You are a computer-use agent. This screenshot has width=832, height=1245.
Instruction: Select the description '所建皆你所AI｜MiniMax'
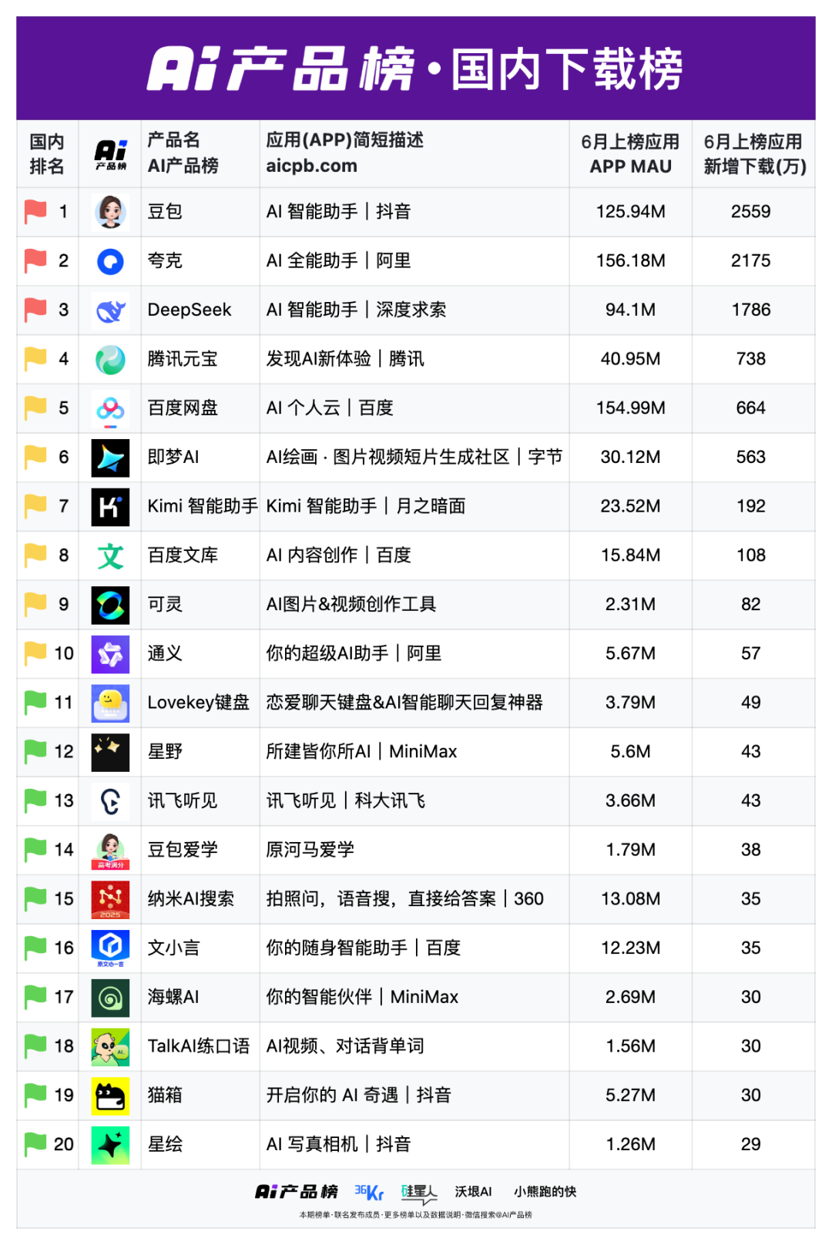click(361, 752)
